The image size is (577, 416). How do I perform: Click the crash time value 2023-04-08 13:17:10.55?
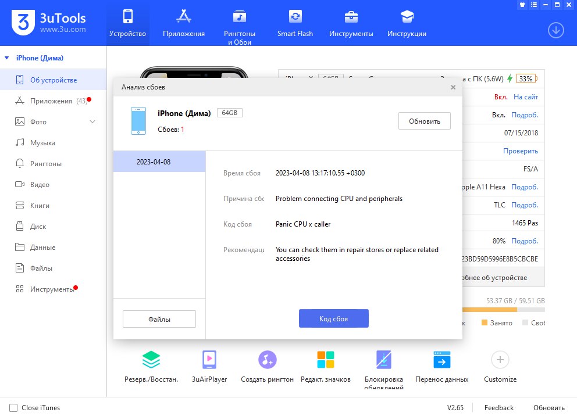[320, 173]
